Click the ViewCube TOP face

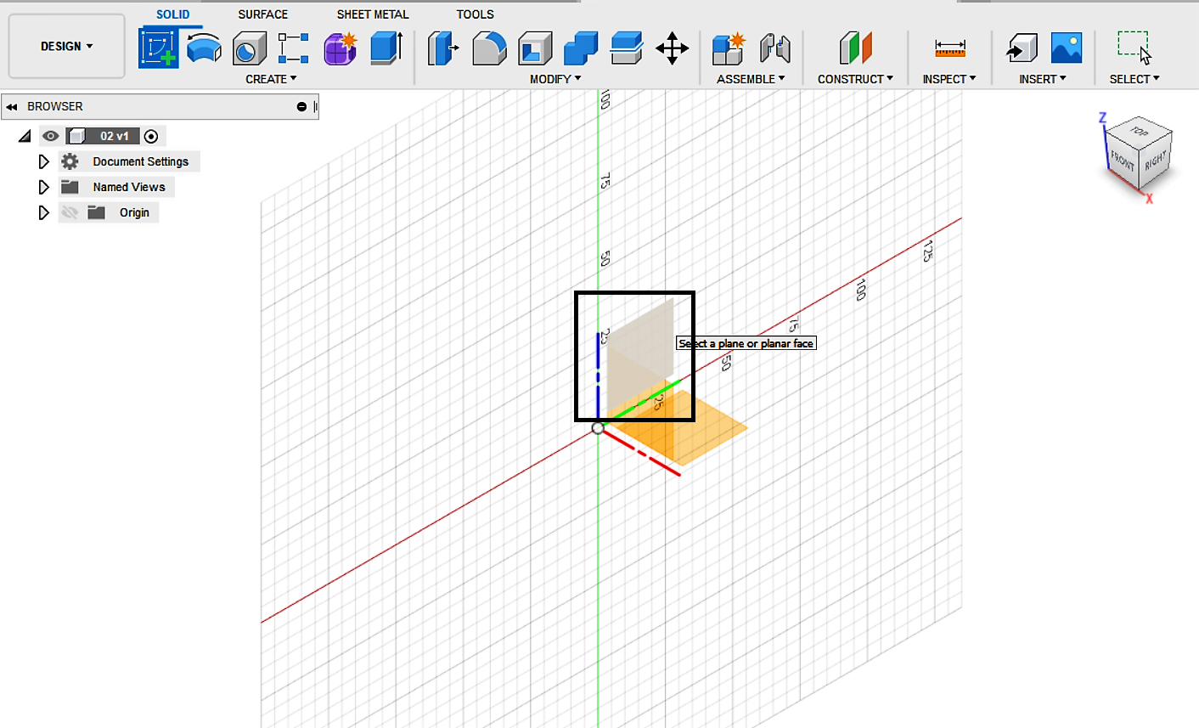tap(1140, 133)
